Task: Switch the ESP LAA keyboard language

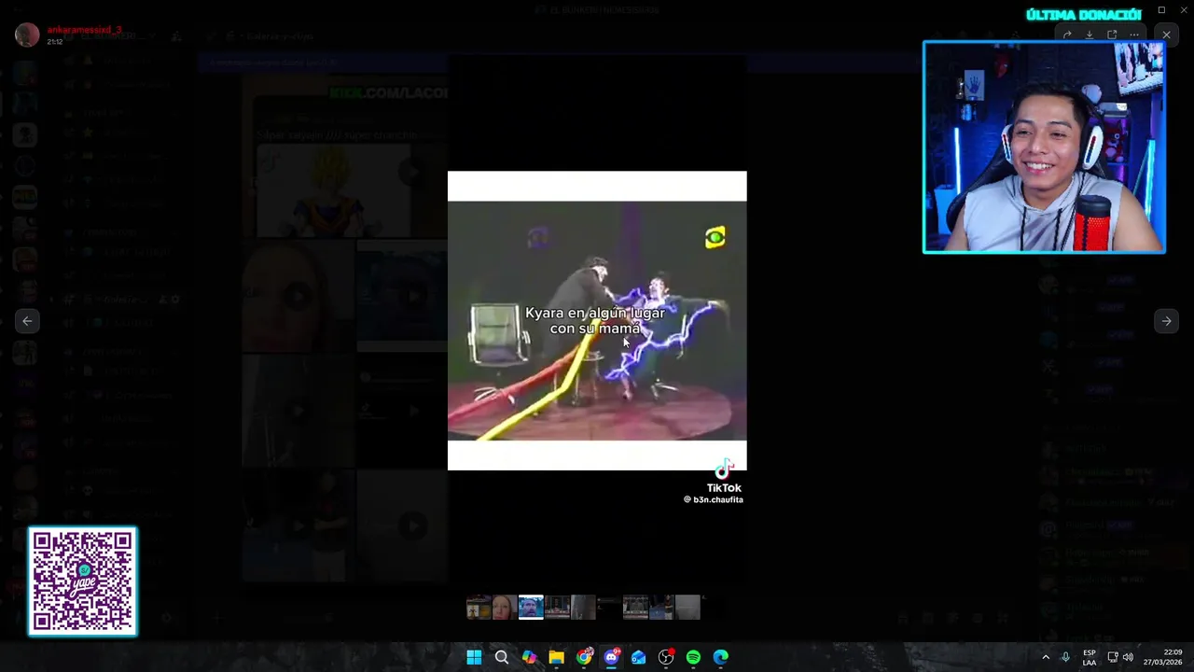Action: [x=1090, y=657]
